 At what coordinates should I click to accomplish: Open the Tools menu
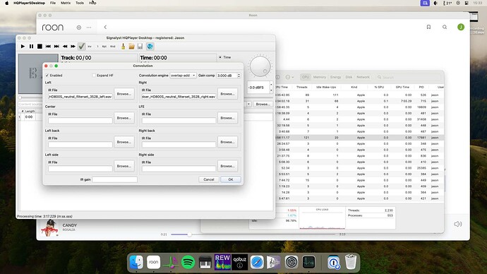[x=80, y=3]
